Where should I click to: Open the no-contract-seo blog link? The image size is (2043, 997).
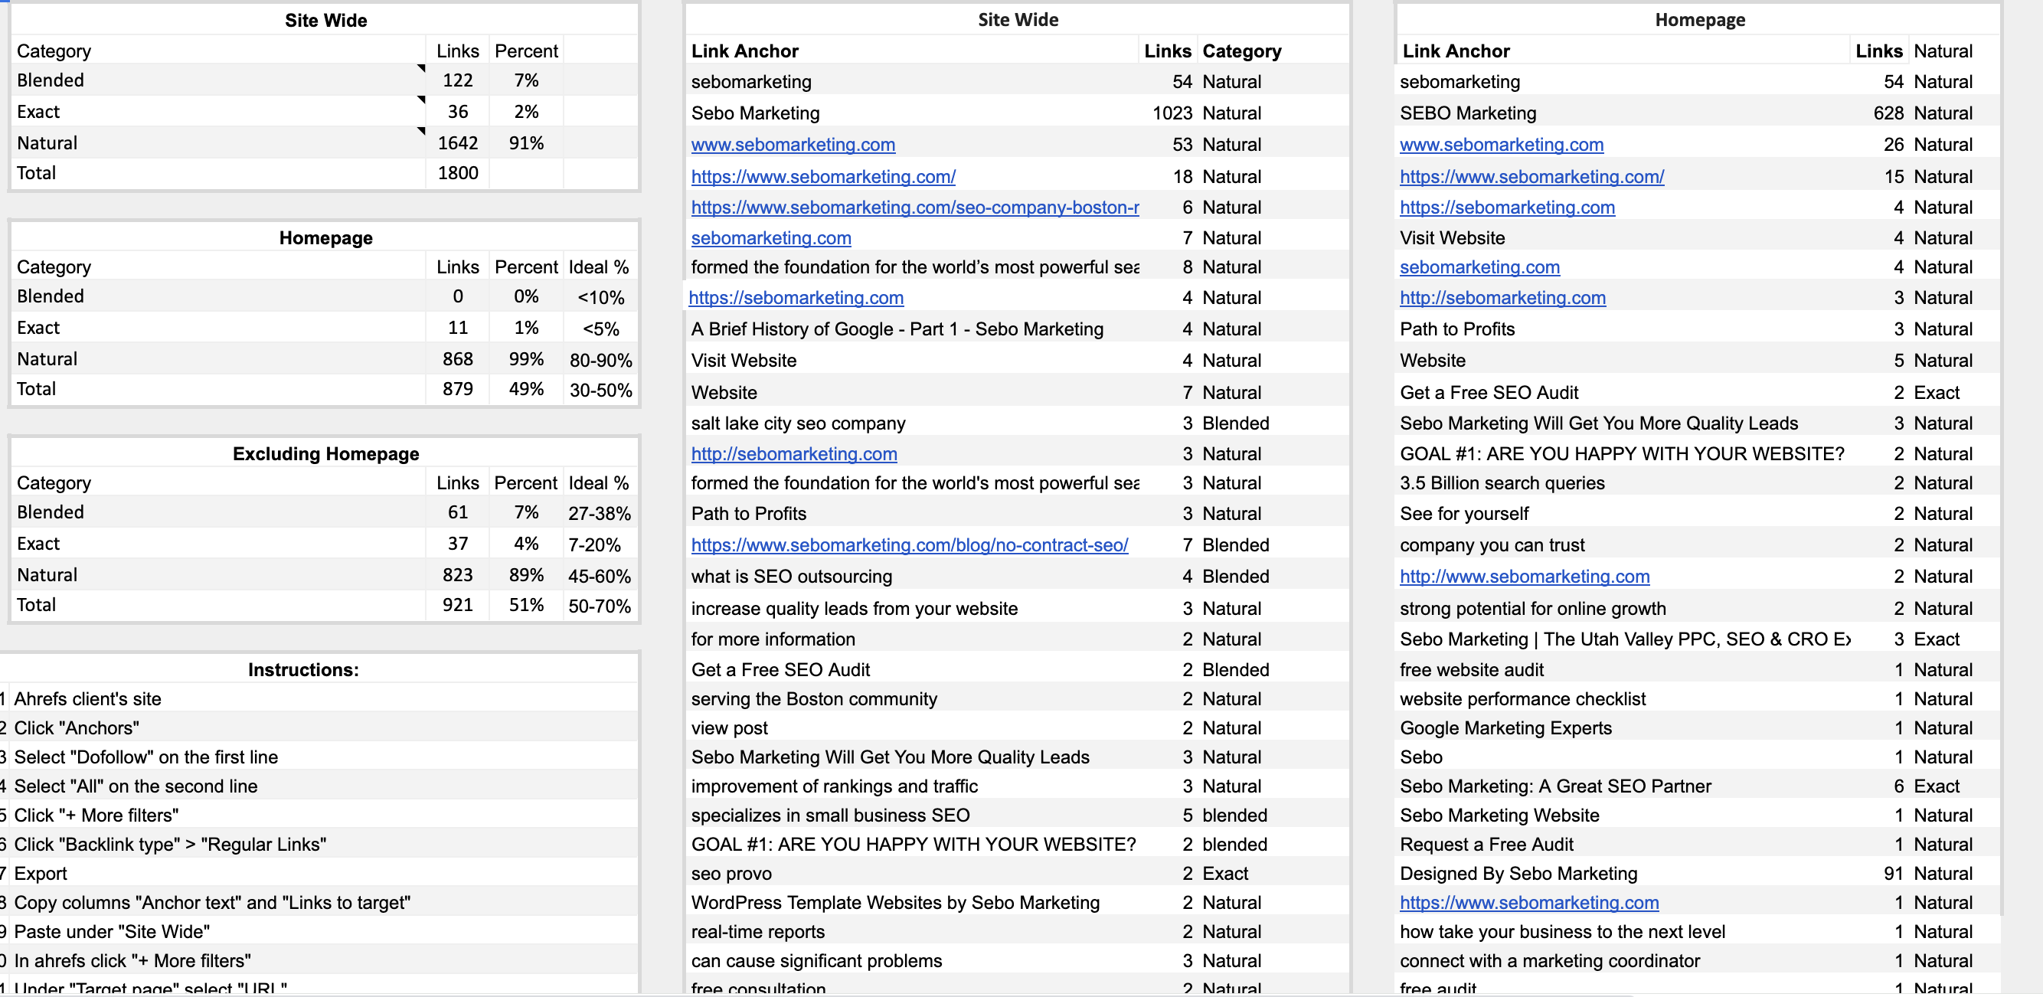coord(909,545)
